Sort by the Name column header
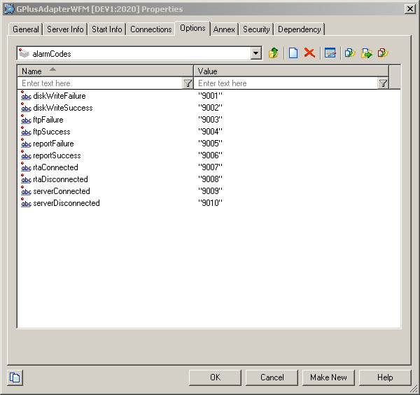420x395 pixels. pos(105,71)
